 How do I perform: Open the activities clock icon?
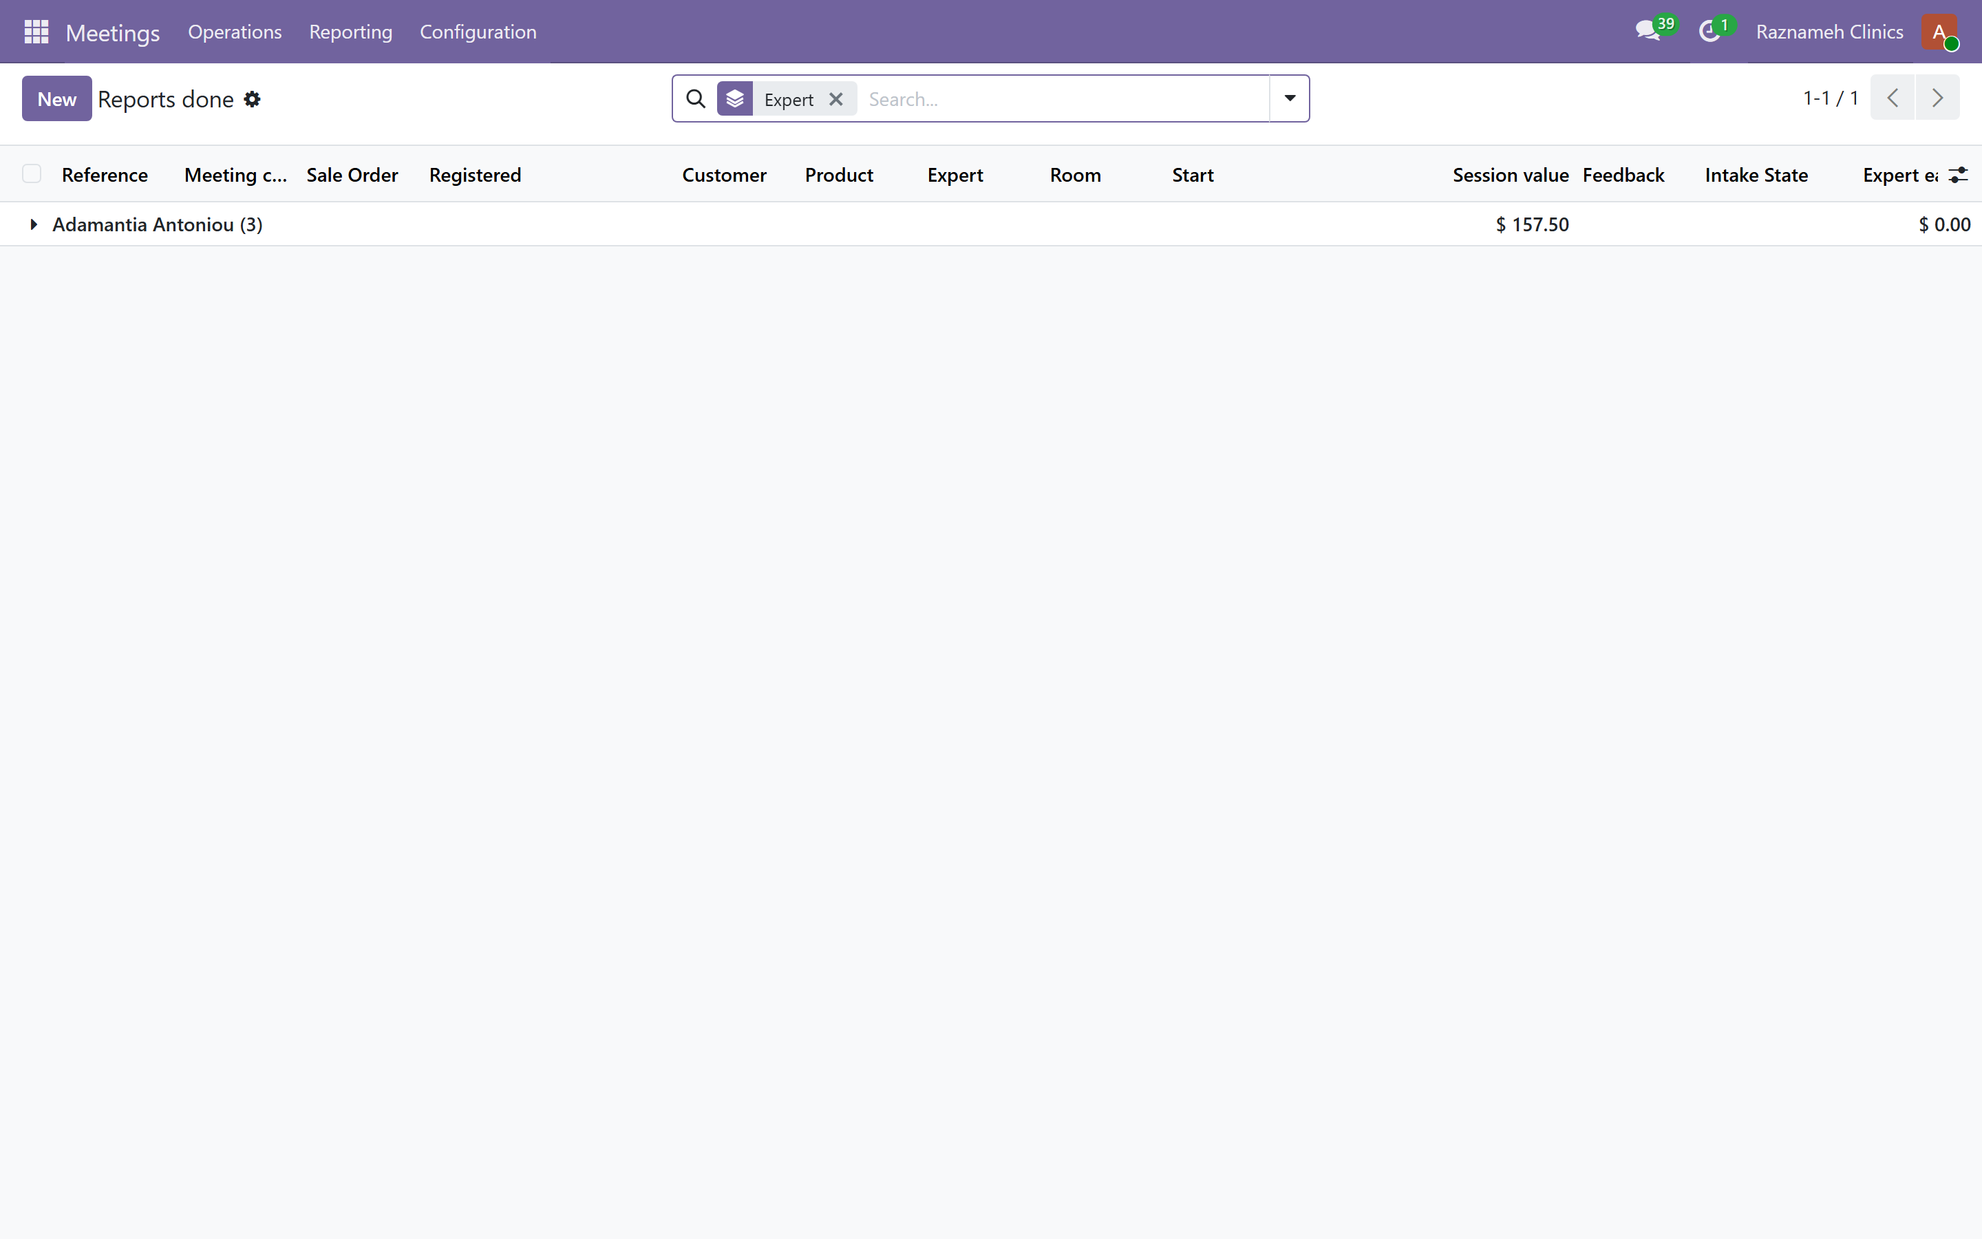(x=1709, y=32)
